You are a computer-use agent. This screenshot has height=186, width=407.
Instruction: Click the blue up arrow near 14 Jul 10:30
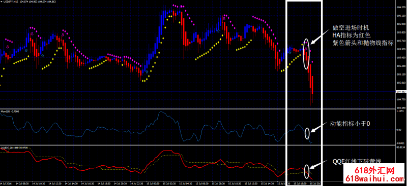point(43,55)
